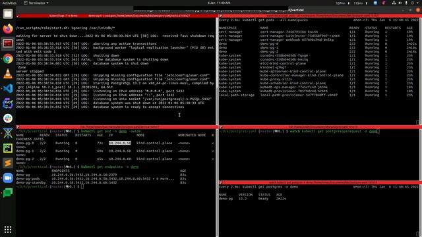Launch Visual Studio Code from the dock
The height and width of the screenshot is (237, 422).
(8, 88)
